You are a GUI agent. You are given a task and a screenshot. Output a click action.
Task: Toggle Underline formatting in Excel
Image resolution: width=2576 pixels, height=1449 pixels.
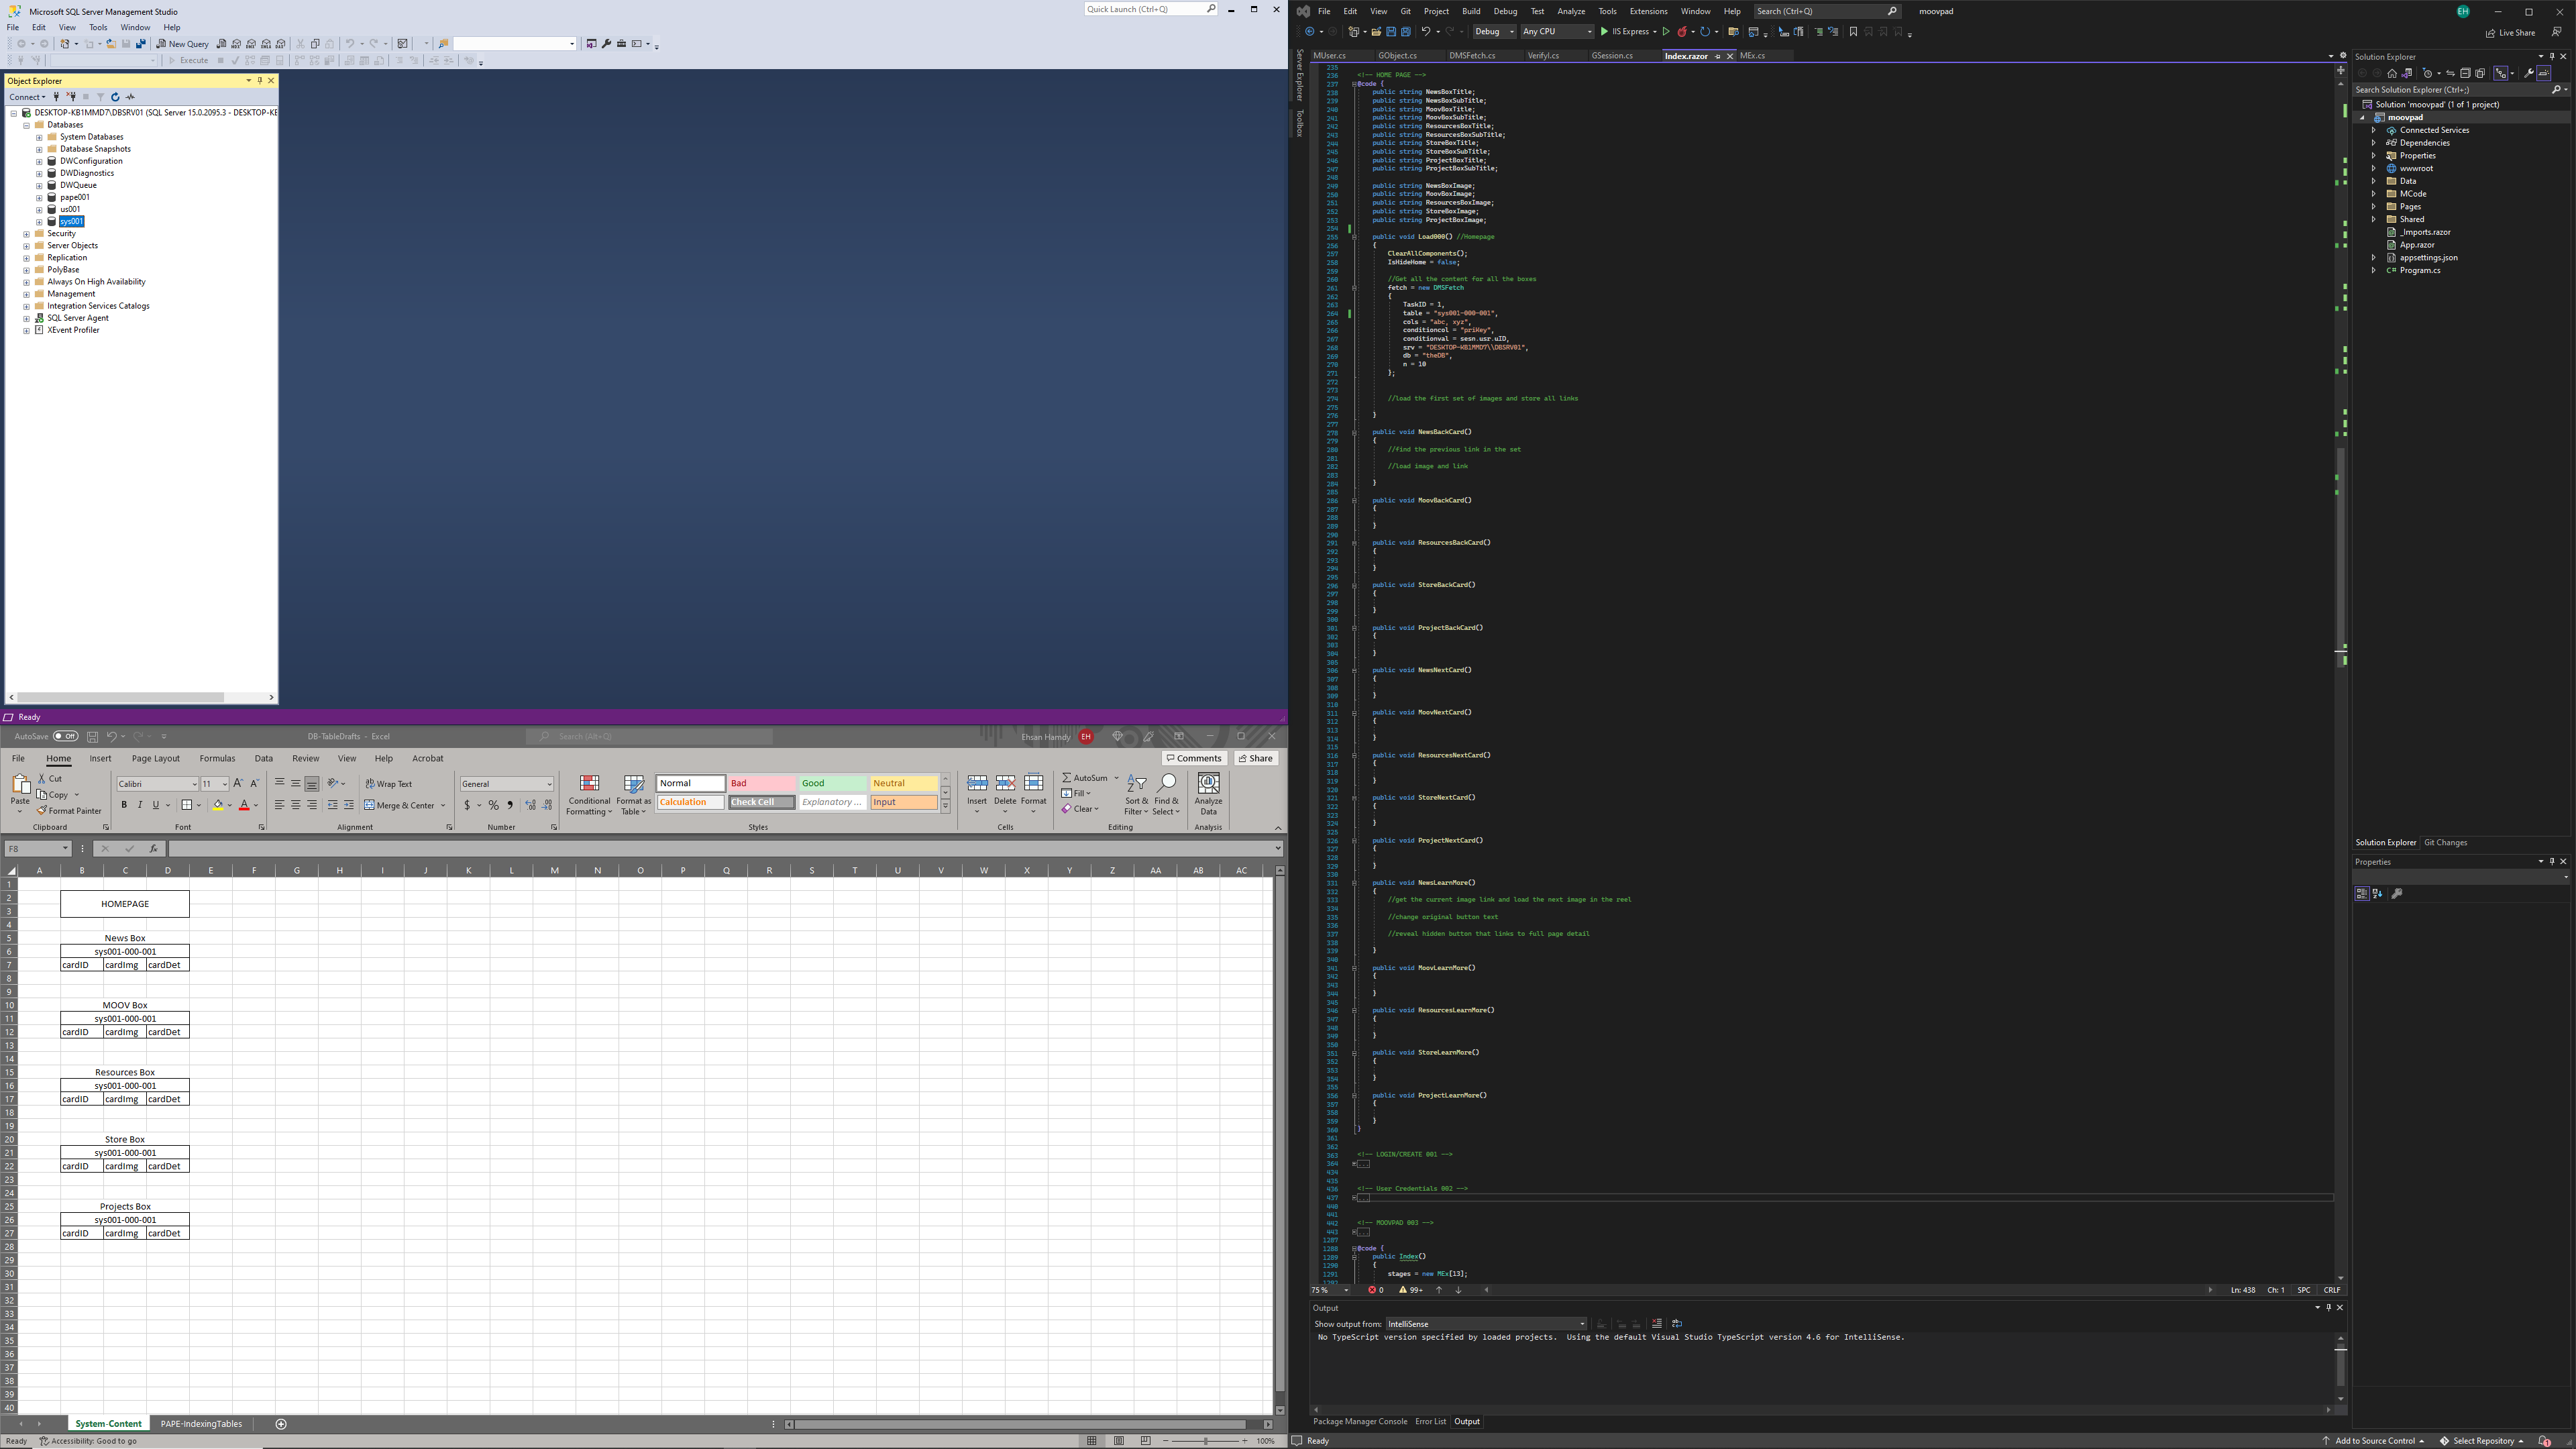[156, 805]
